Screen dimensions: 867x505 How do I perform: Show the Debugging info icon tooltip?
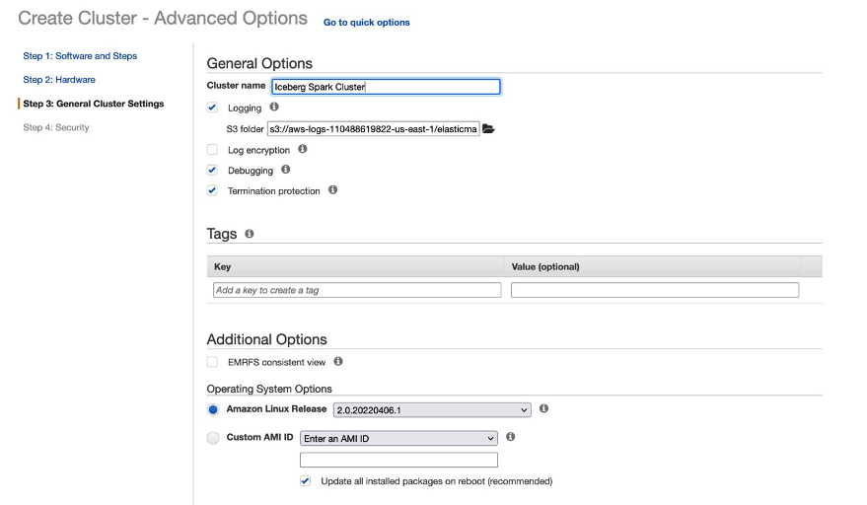[x=285, y=170]
